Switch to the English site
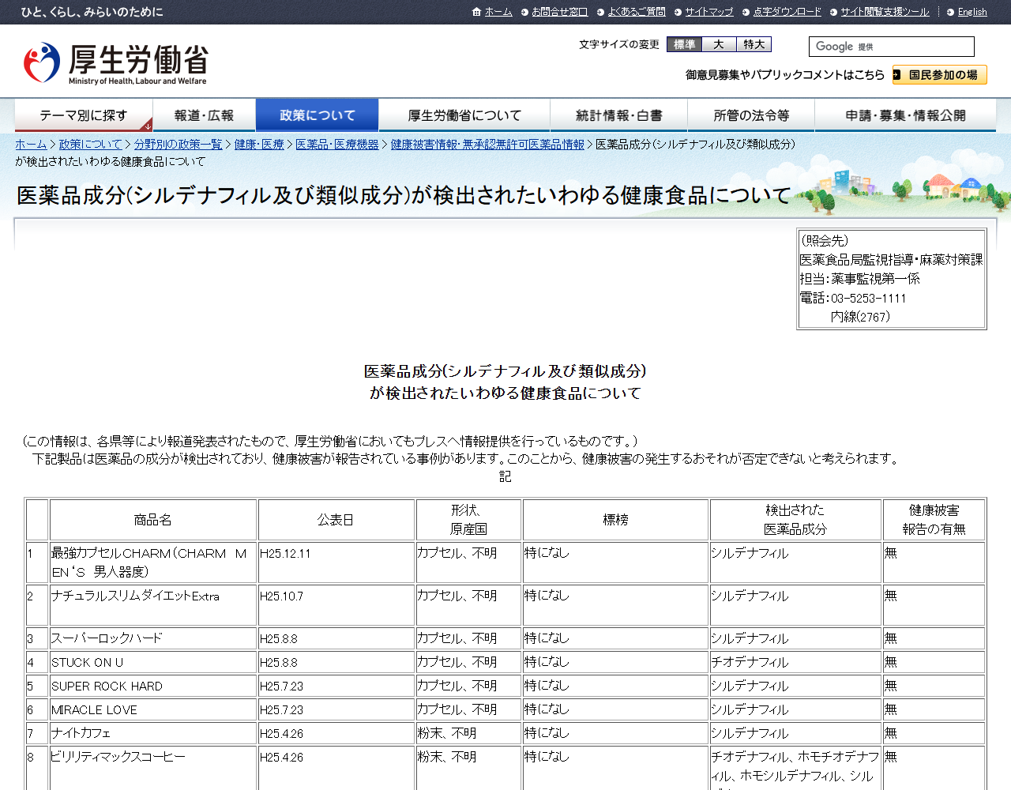The width and height of the screenshot is (1011, 790). 972,12
